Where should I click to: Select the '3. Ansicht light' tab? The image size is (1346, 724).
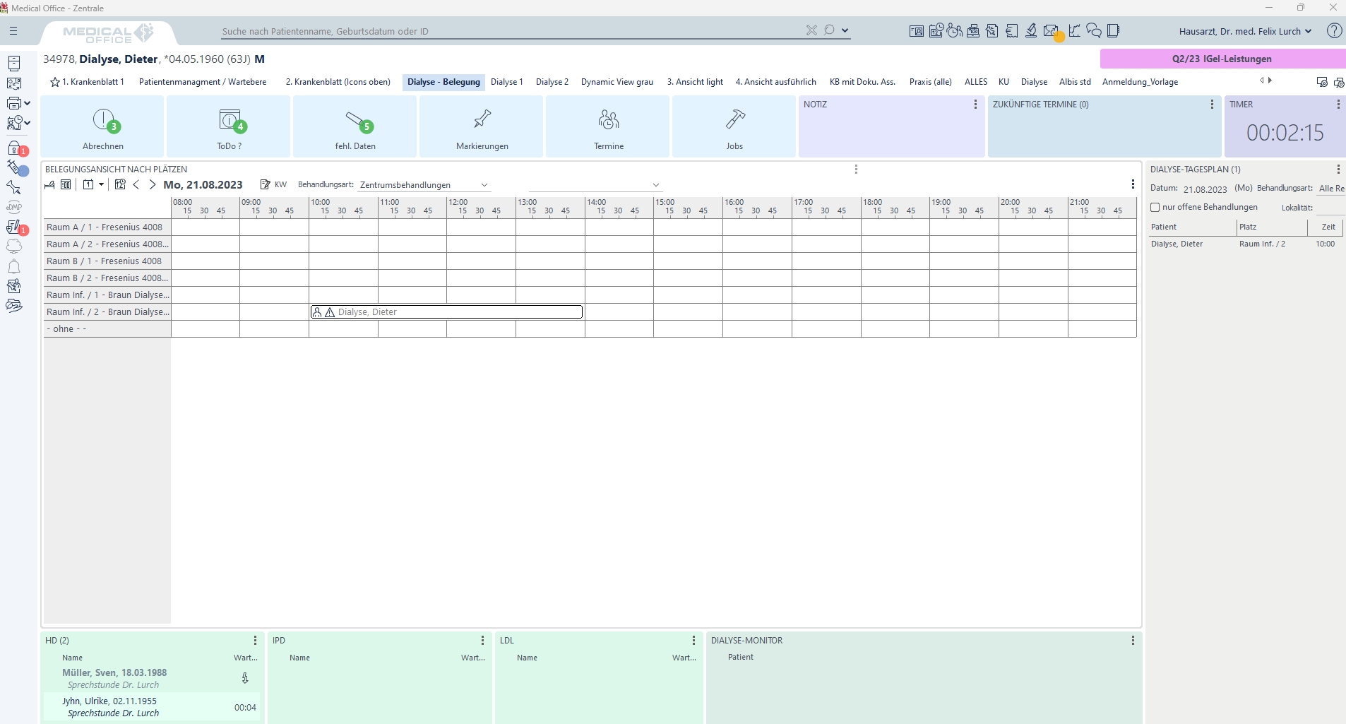point(695,82)
